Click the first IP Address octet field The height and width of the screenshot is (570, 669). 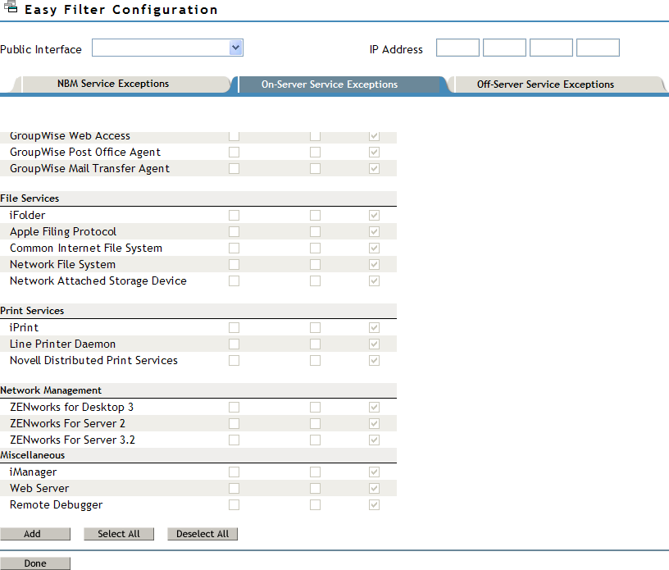(x=457, y=48)
